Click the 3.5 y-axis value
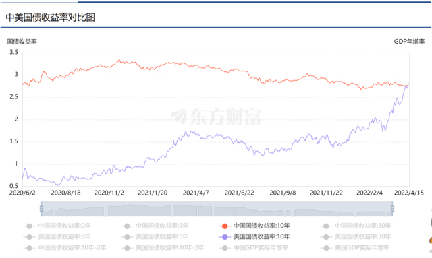This screenshot has height=258, width=432. [x=13, y=53]
